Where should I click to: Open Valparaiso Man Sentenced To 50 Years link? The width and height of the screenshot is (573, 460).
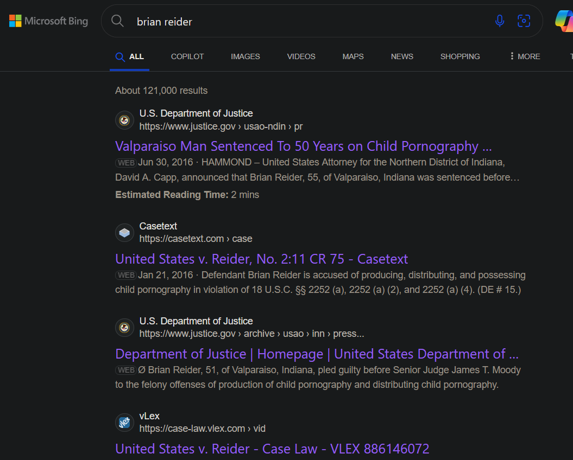[x=303, y=146]
